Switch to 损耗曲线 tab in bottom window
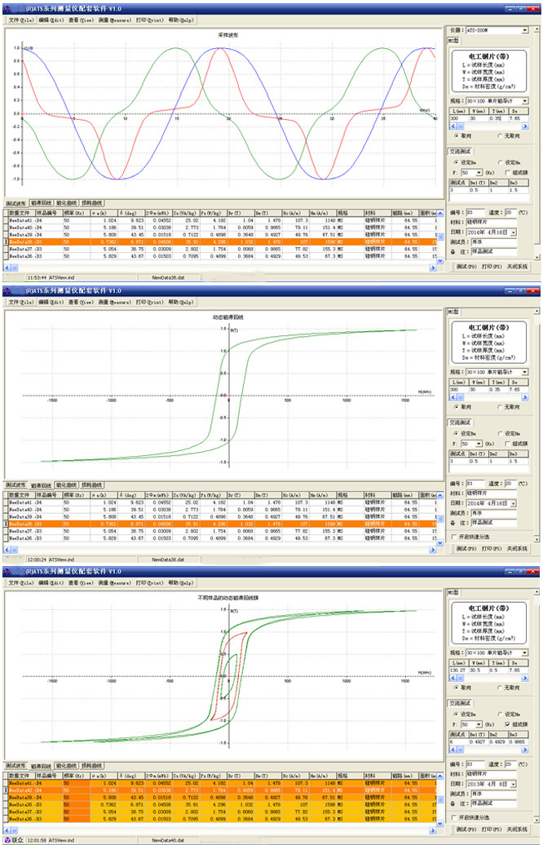This screenshot has width=543, height=845. [x=93, y=766]
